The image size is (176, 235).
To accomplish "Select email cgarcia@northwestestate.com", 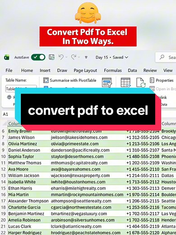I will (81, 207).
